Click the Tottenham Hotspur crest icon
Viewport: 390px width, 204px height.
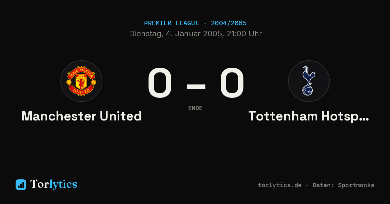(309, 81)
